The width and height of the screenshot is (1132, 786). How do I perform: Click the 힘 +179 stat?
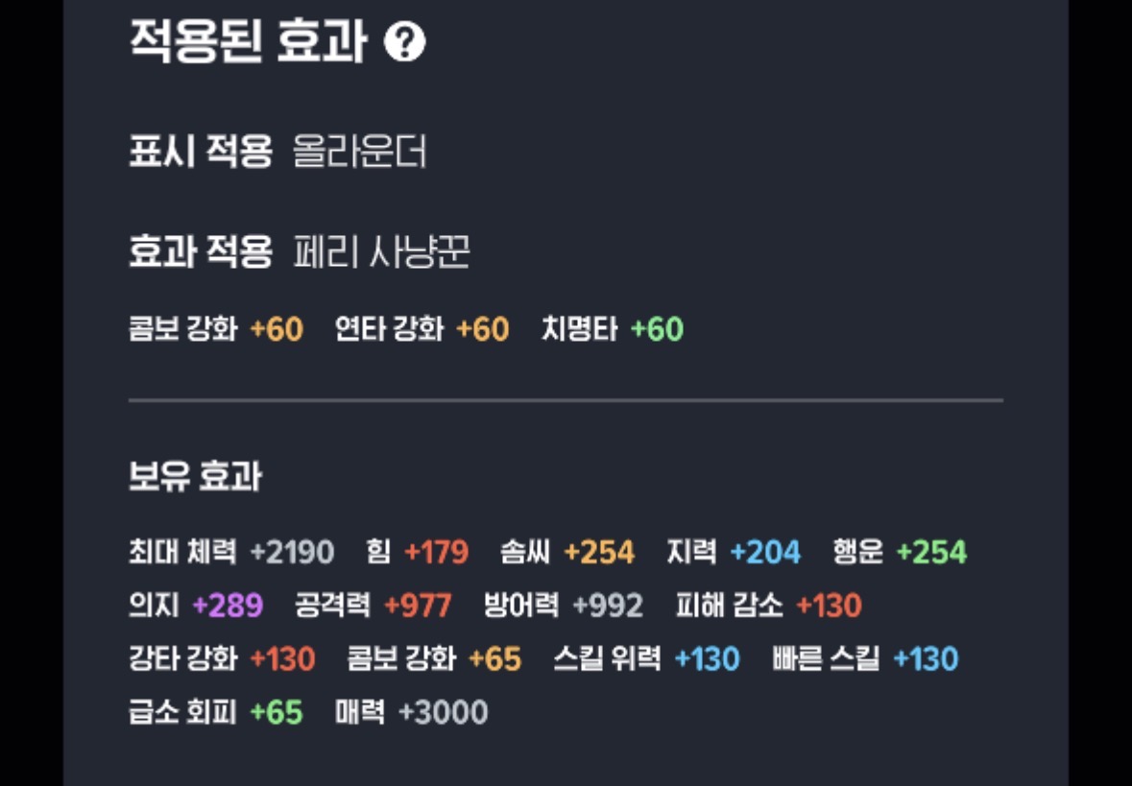[x=417, y=552]
